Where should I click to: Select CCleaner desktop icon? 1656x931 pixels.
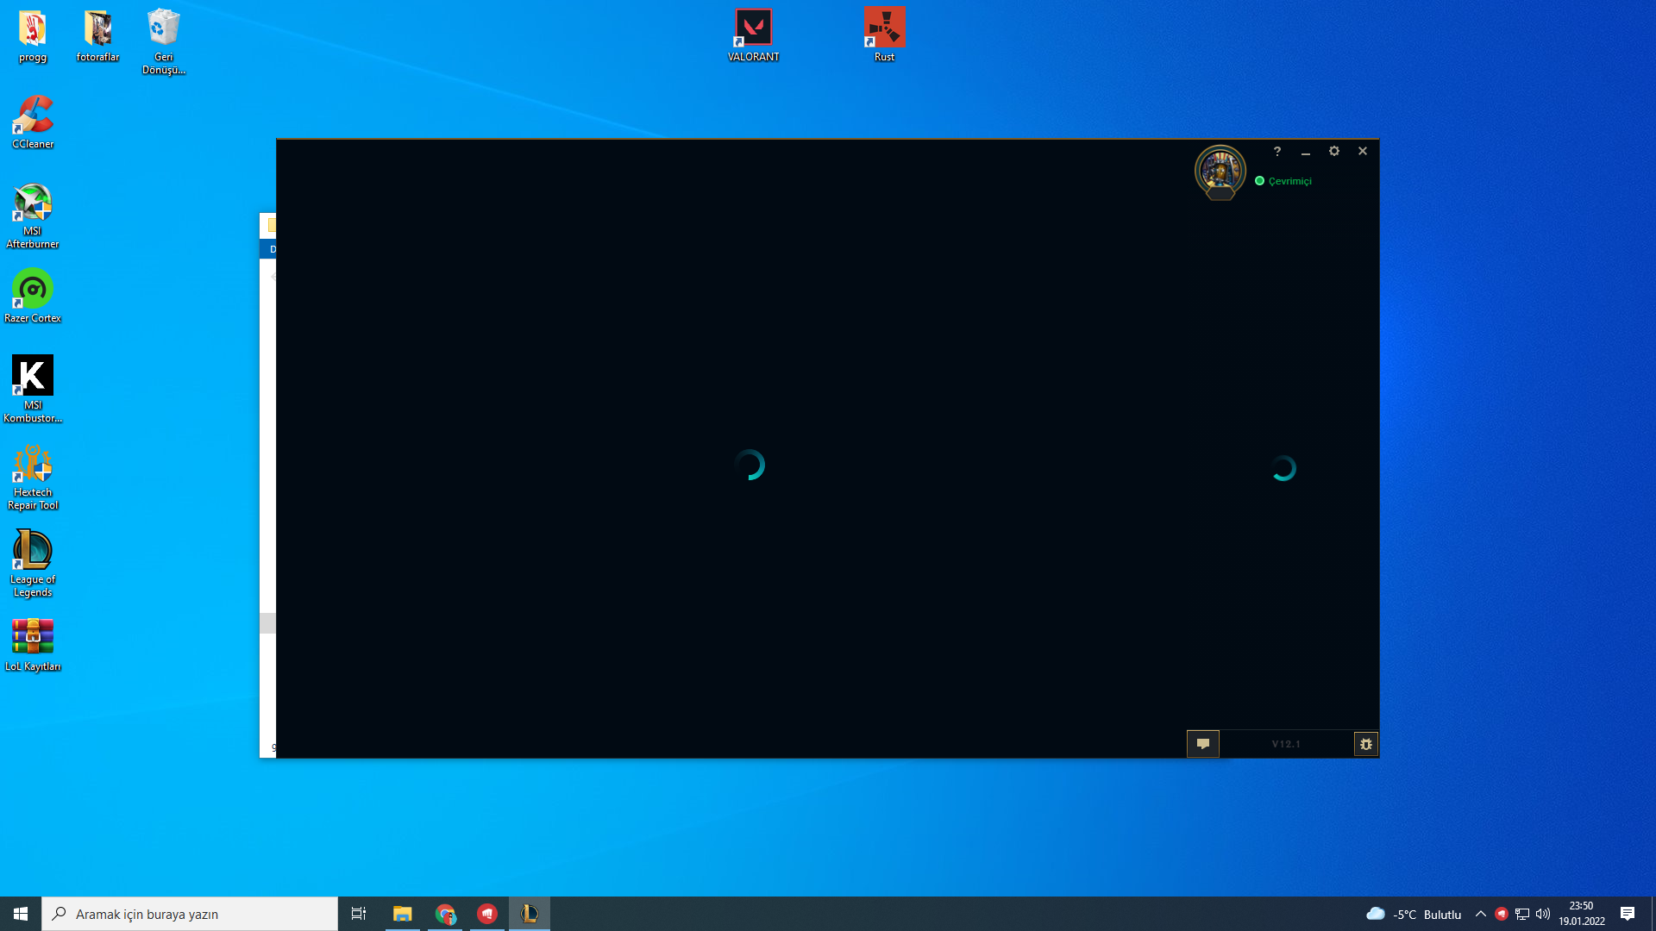pos(33,122)
